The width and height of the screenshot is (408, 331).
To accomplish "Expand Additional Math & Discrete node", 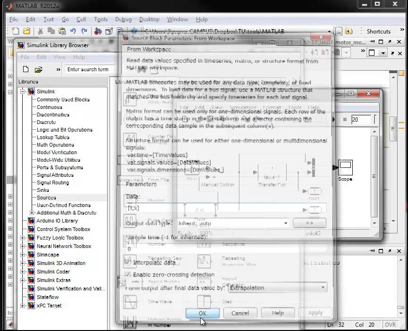I will point(32,213).
